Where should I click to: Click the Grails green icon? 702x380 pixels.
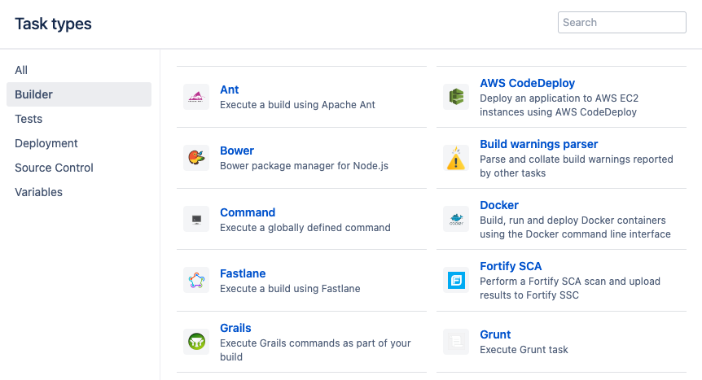click(196, 342)
